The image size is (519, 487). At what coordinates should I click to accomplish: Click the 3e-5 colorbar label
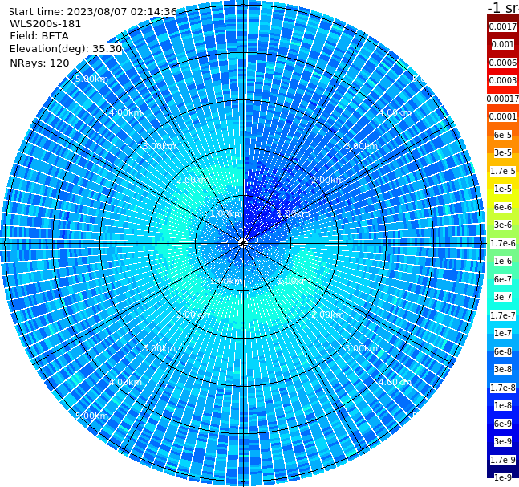point(503,152)
